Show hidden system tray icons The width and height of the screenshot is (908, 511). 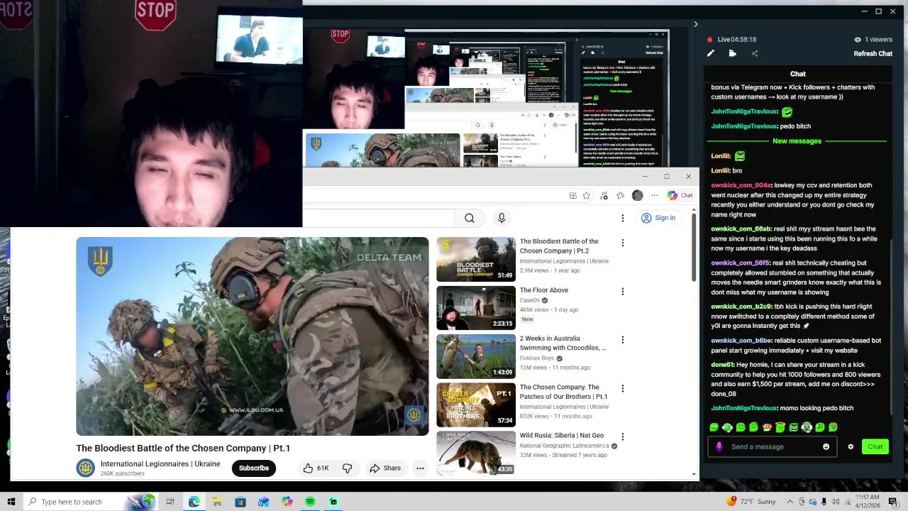point(791,502)
